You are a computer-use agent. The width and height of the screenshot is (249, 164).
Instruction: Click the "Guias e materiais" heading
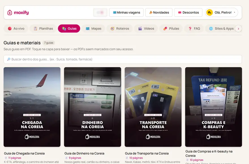22,43
